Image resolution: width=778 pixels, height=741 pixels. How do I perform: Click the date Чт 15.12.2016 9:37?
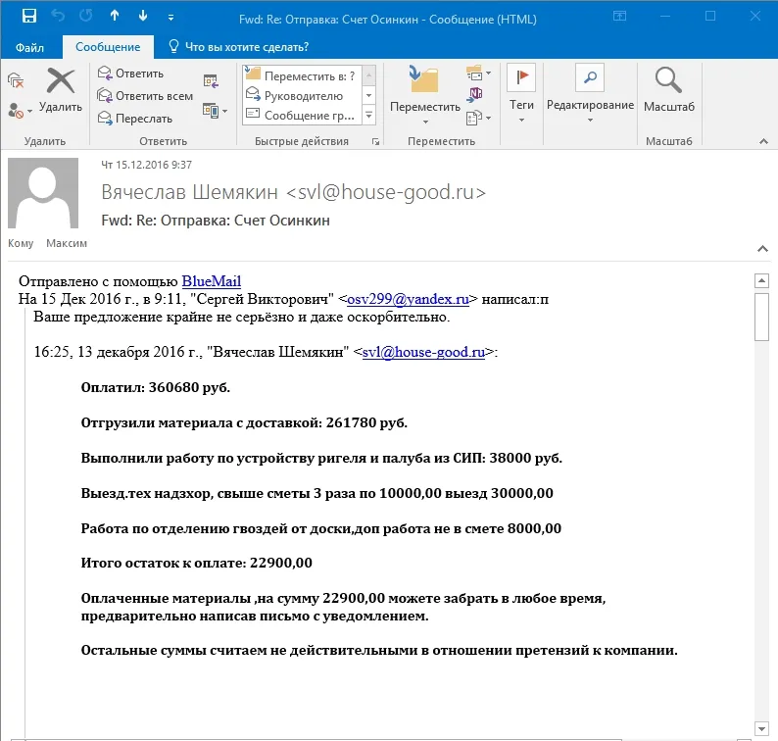(x=146, y=165)
